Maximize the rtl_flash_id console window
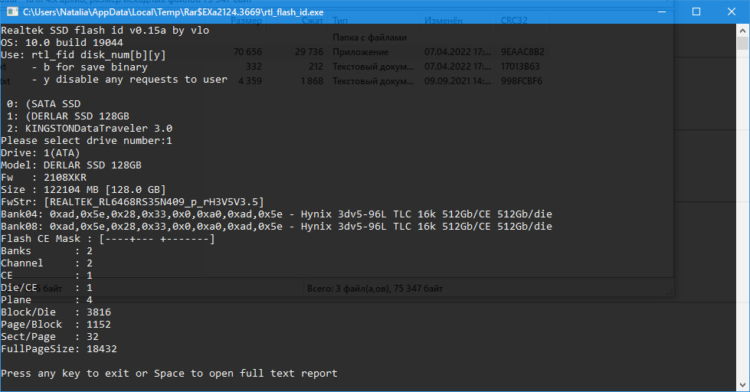This screenshot has height=392, width=750. point(696,12)
